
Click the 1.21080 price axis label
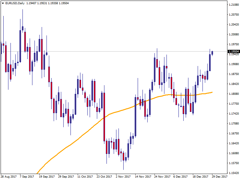coord(233,5)
